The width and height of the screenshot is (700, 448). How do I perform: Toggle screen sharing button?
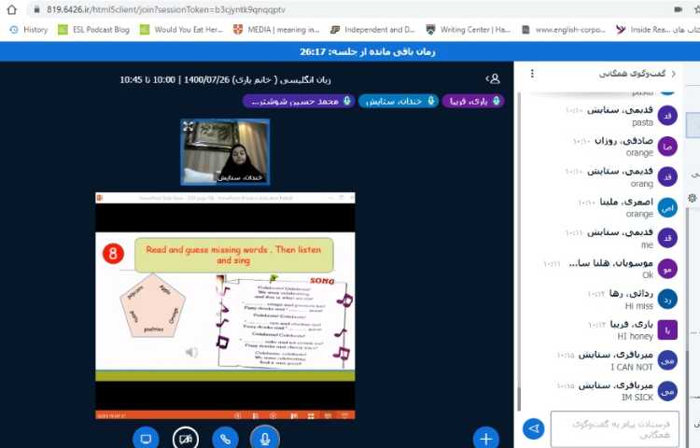click(x=145, y=437)
